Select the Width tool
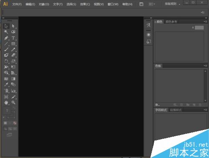This screenshot has width=209, height=158. click(x=6, y=67)
